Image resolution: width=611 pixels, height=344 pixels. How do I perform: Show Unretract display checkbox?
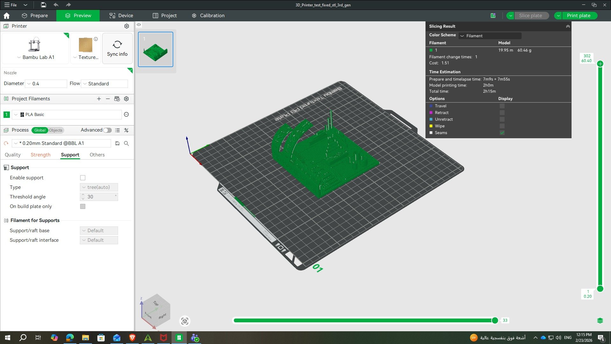[502, 119]
